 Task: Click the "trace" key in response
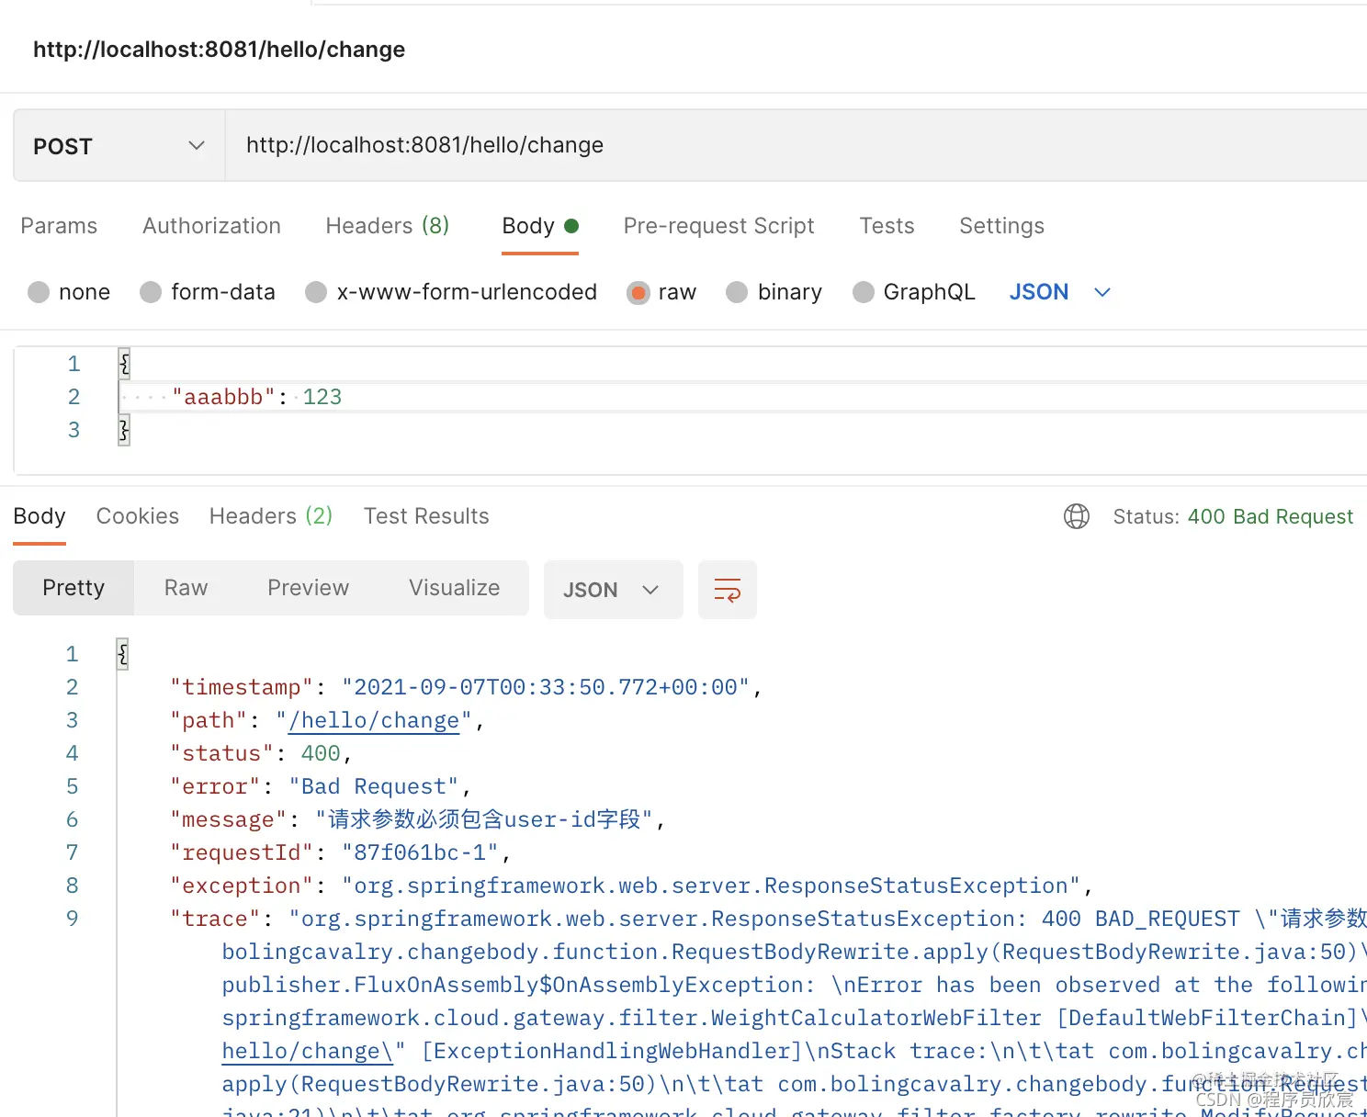coord(215,919)
